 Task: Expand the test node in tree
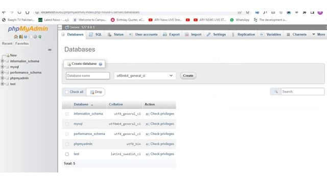3,84
